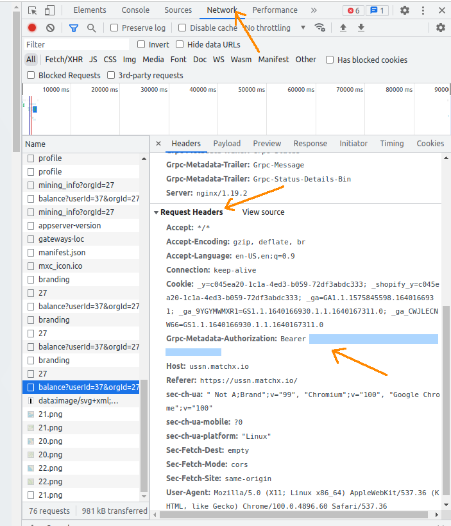This screenshot has height=526, width=451.
Task: Check Blocked Requests option
Action: tap(31, 75)
